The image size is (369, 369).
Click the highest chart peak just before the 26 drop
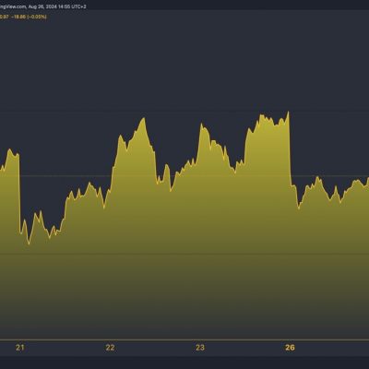pos(289,112)
